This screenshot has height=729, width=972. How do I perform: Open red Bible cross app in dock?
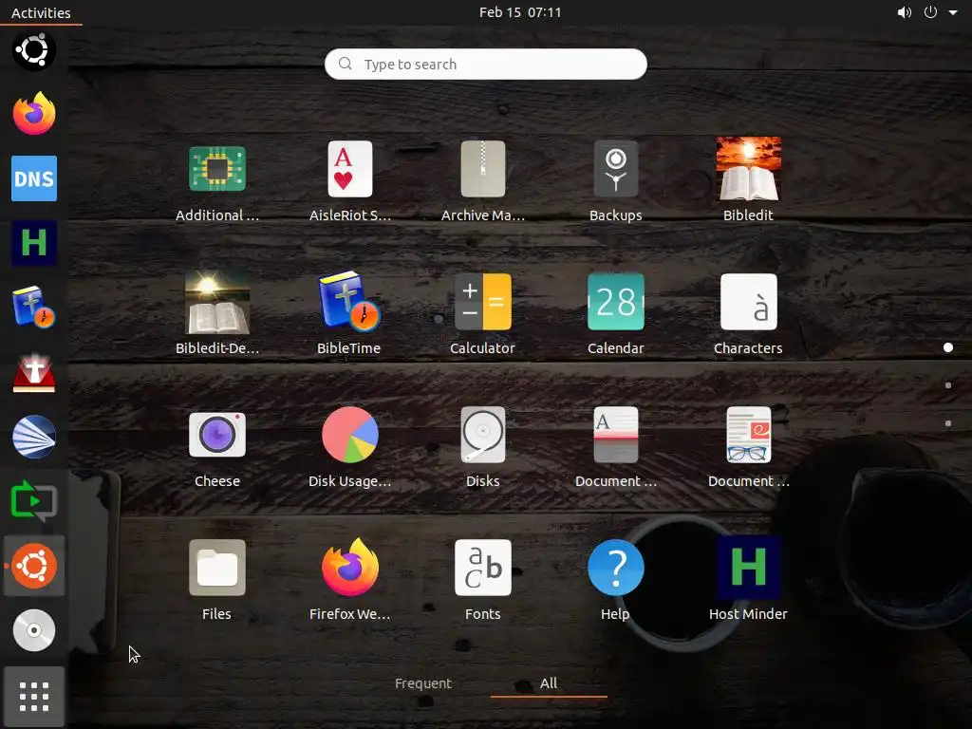[34, 372]
